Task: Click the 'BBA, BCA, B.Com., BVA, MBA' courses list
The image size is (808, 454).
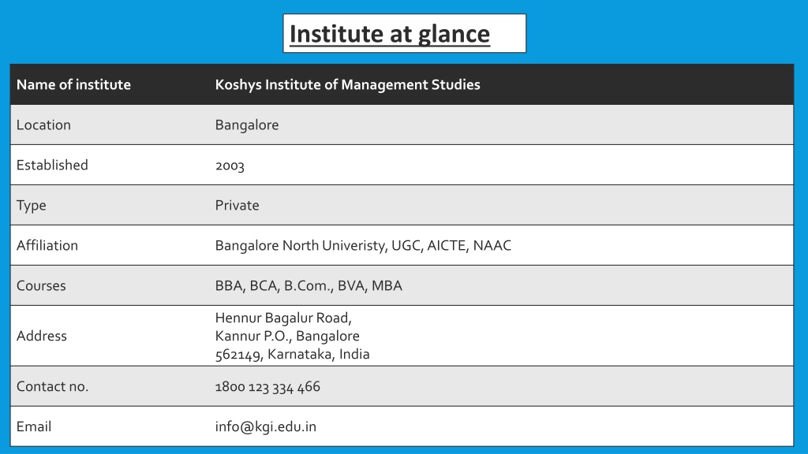Action: point(309,285)
